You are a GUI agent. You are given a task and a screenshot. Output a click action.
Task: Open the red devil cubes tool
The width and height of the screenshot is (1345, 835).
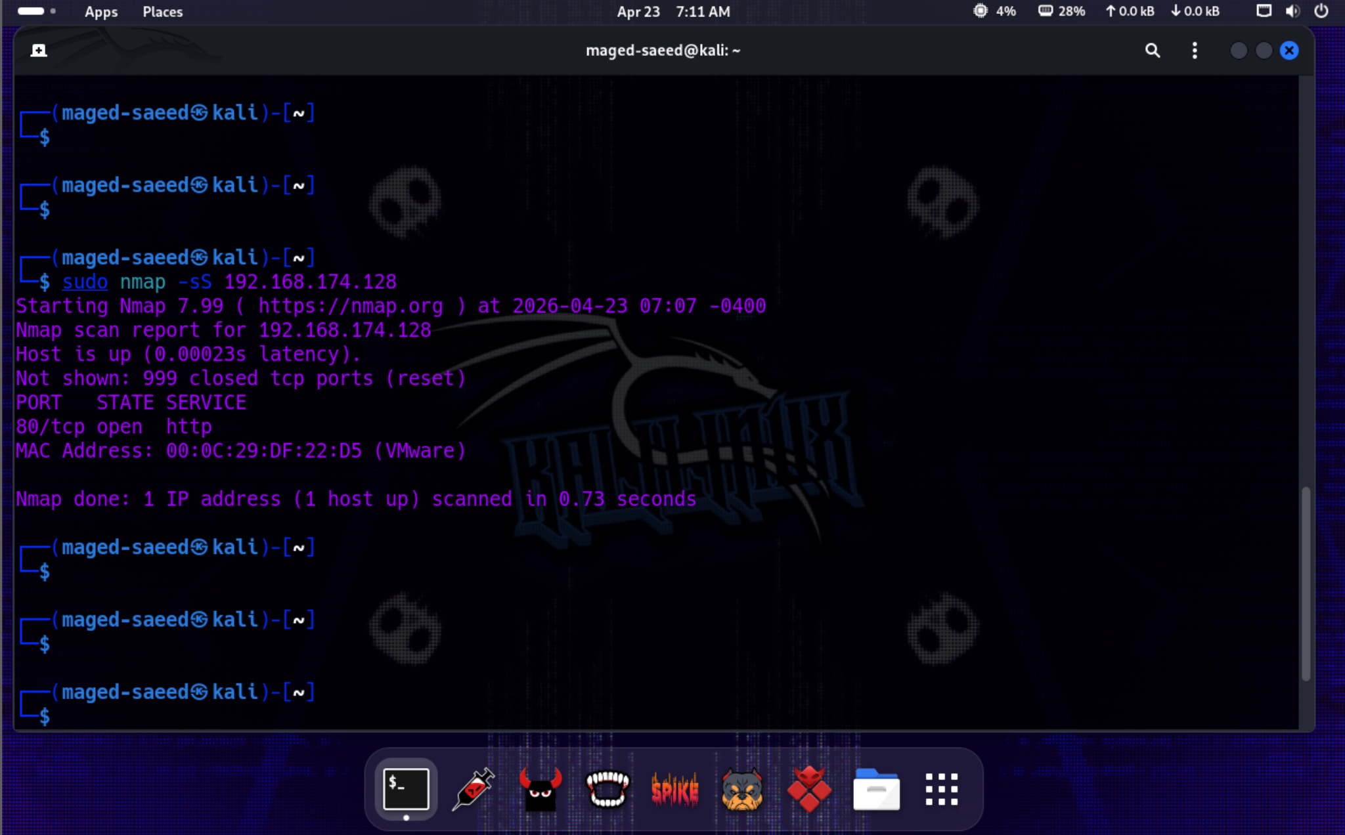tap(808, 789)
